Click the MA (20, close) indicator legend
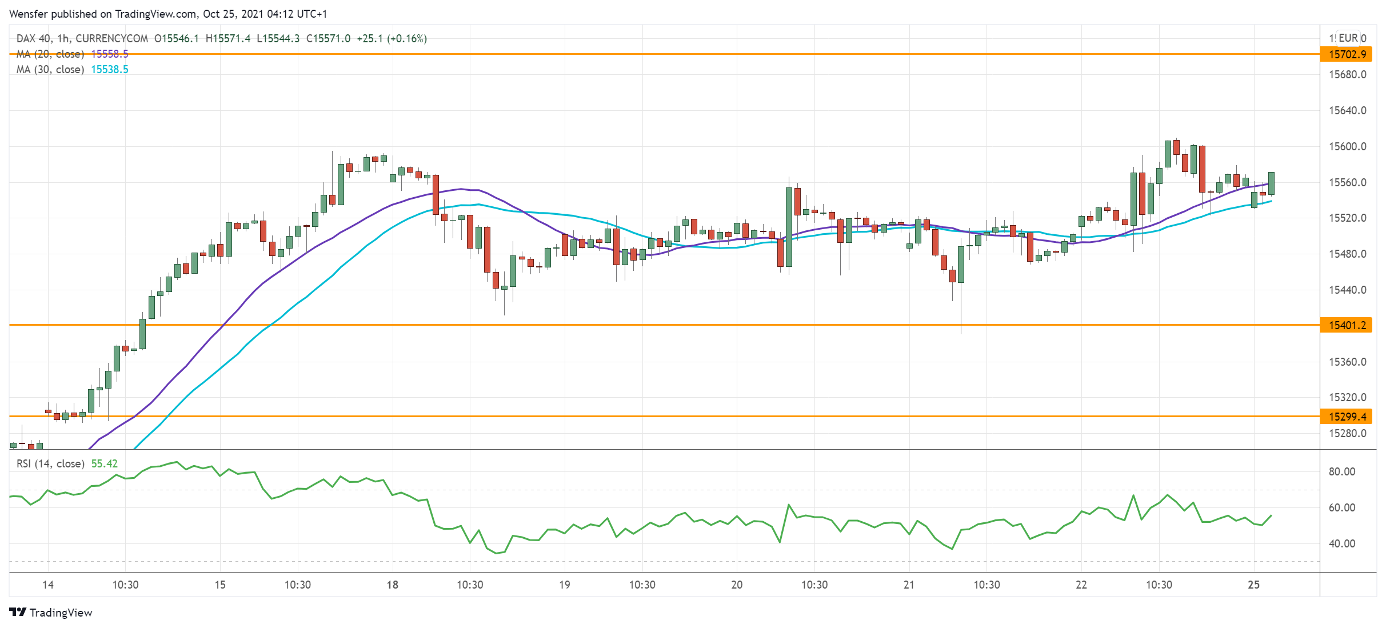 [50, 54]
